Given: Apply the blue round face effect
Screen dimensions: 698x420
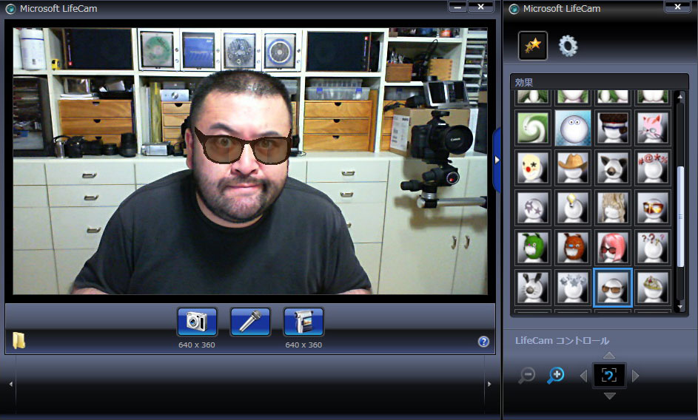Looking at the screenshot, I should click(x=573, y=128).
